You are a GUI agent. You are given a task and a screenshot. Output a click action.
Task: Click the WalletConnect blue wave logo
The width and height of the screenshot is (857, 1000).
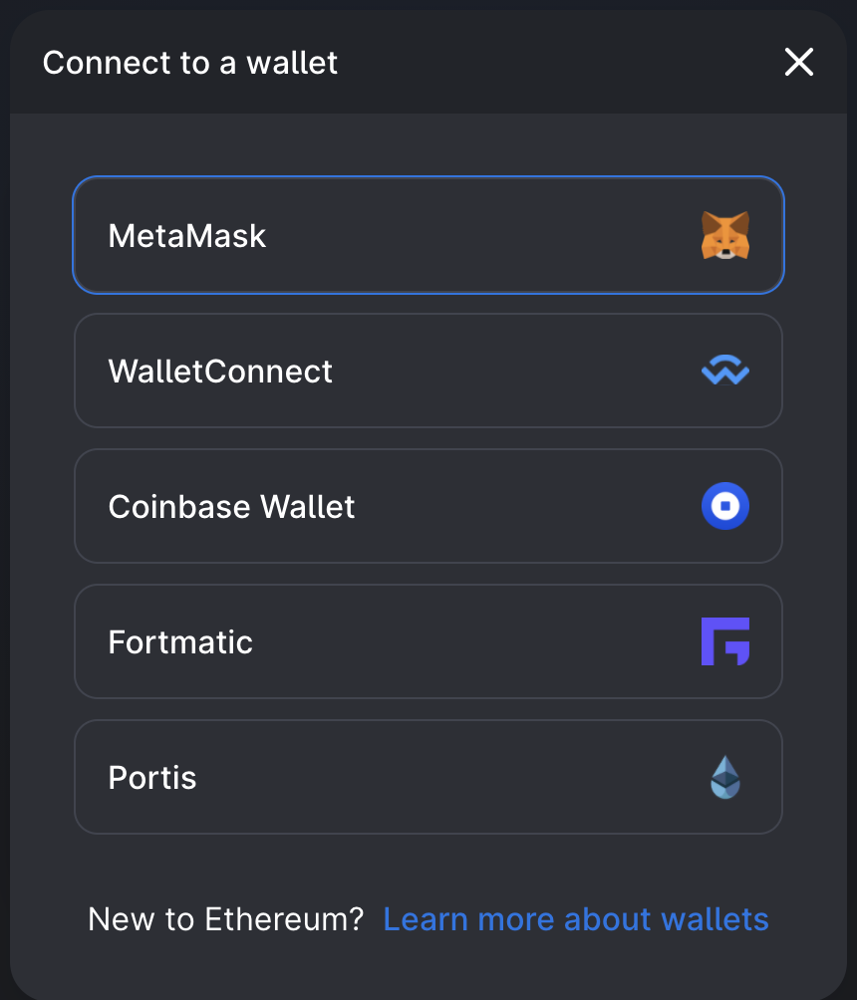pos(724,371)
